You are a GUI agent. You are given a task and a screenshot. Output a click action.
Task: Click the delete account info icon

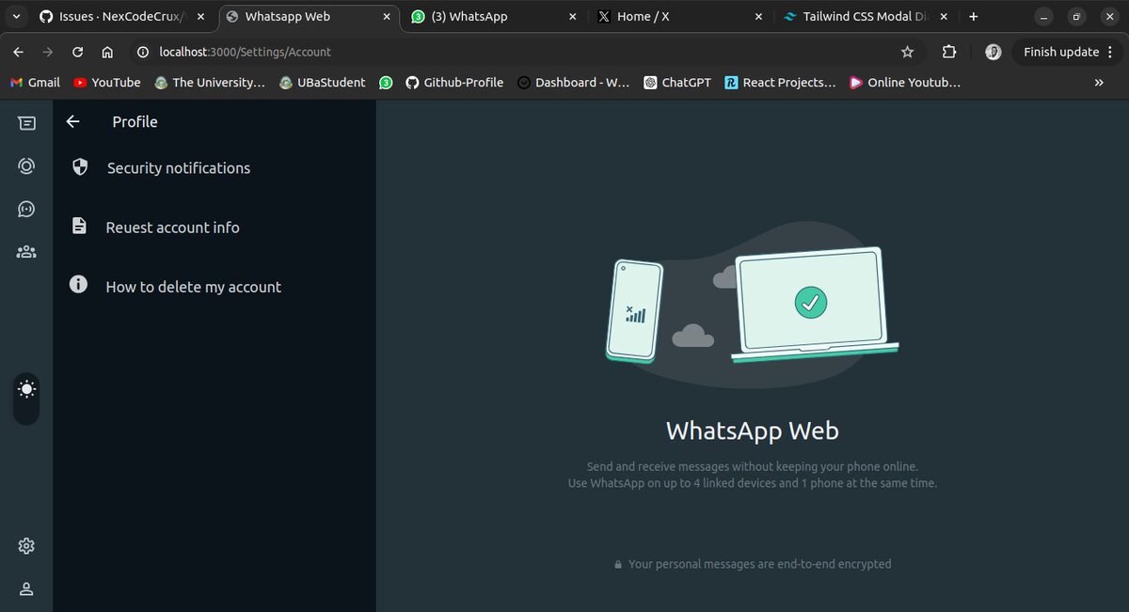[x=78, y=284]
